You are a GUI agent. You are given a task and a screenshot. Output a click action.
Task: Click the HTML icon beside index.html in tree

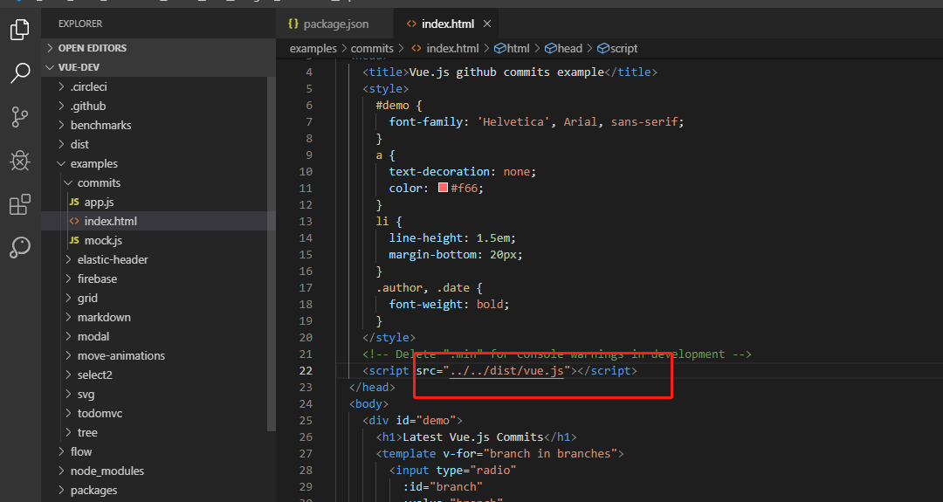(x=74, y=221)
